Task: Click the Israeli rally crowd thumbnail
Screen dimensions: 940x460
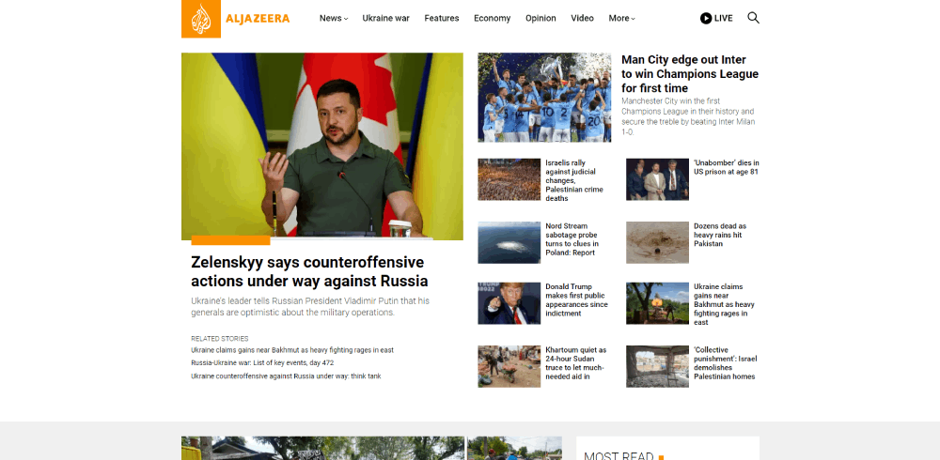Action: coord(509,179)
